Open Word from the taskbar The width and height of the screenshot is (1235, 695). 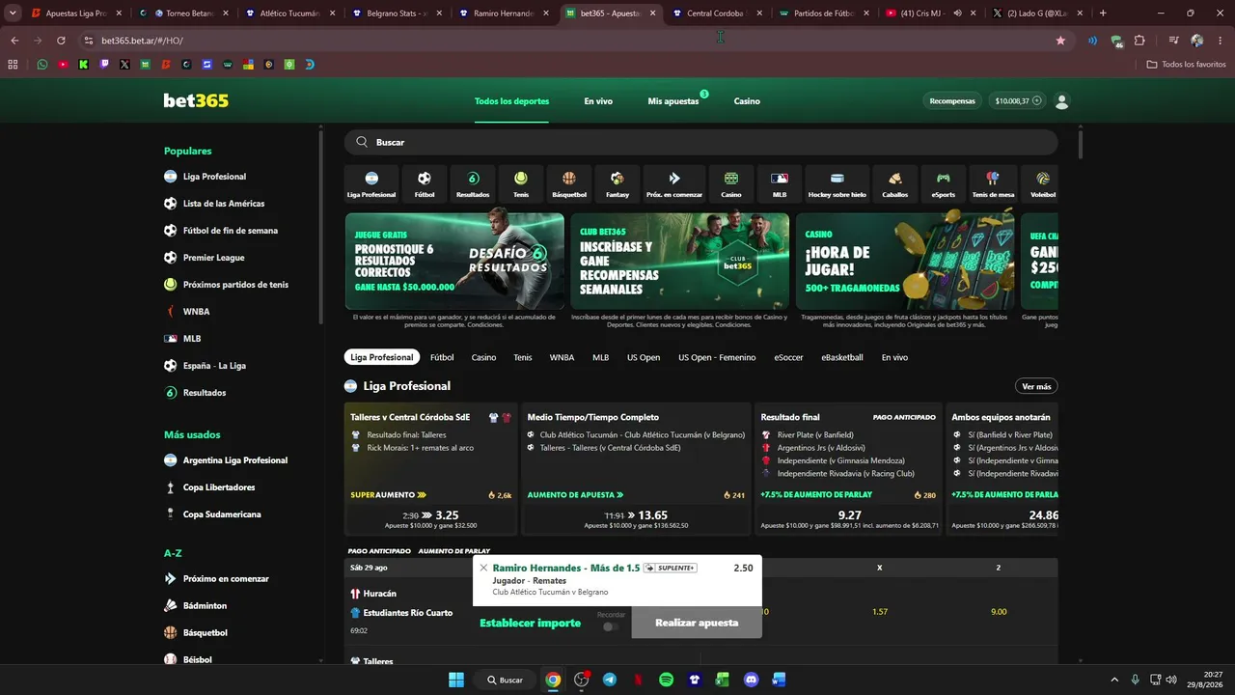(779, 680)
